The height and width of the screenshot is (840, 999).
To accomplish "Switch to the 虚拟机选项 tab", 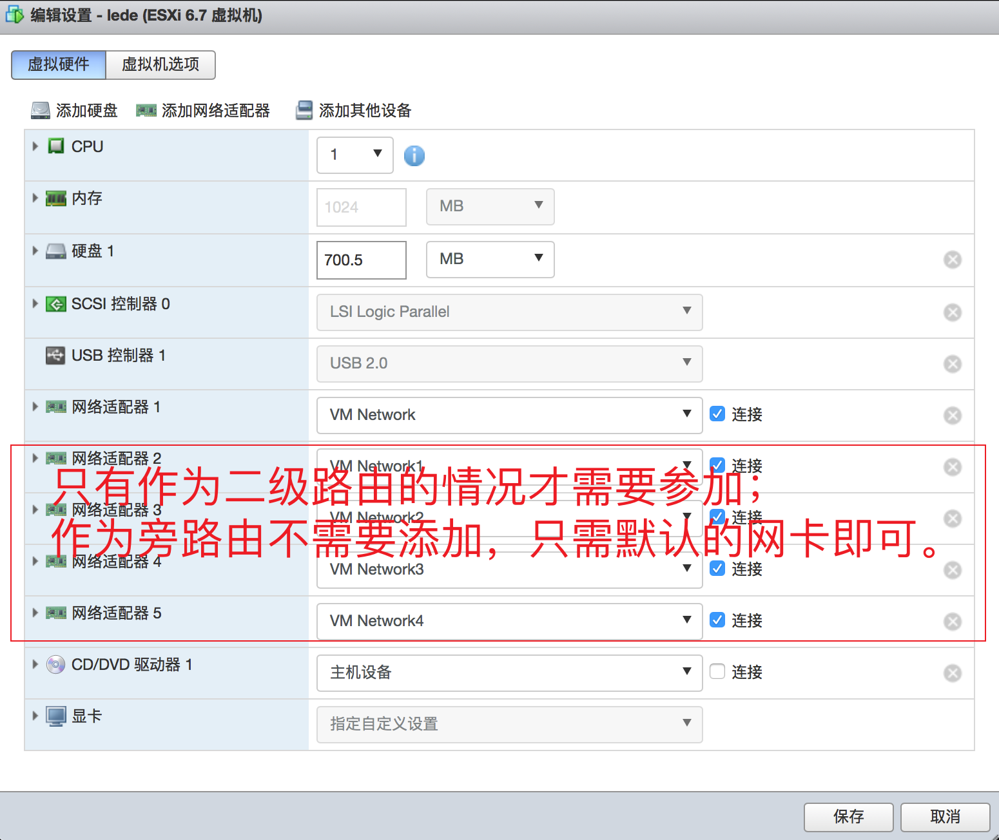I will (160, 64).
